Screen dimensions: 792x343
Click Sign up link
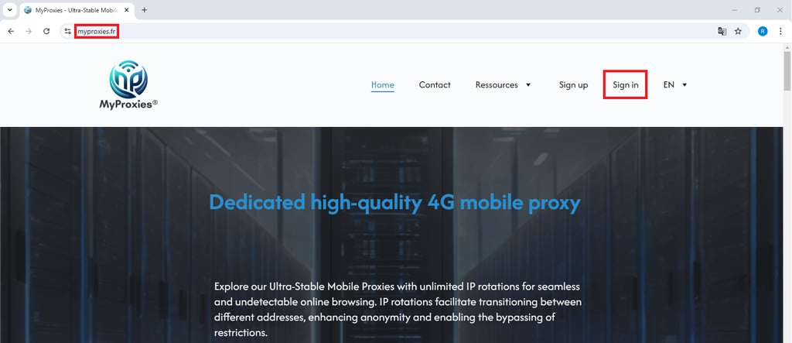[x=573, y=84]
